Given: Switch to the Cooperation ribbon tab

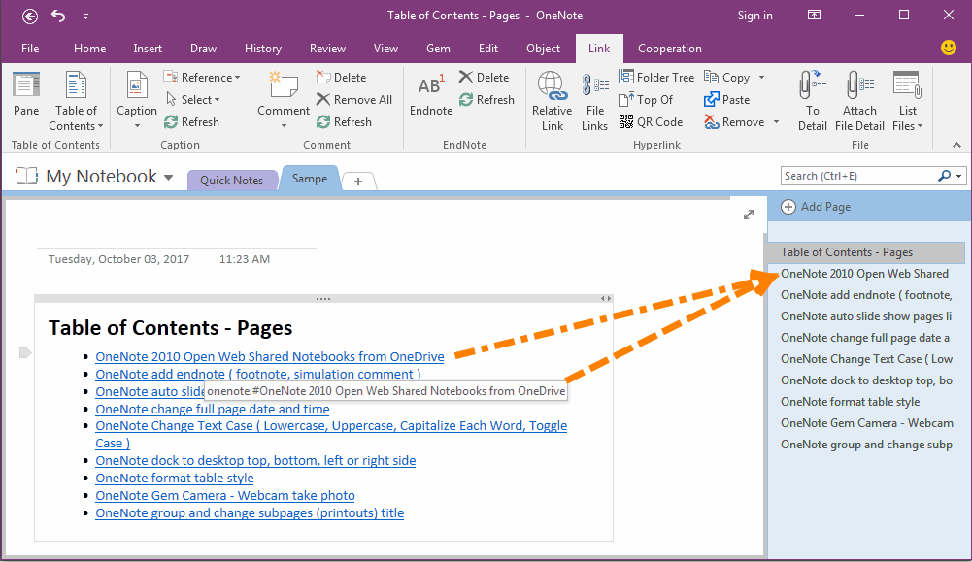Looking at the screenshot, I should pyautogui.click(x=669, y=48).
